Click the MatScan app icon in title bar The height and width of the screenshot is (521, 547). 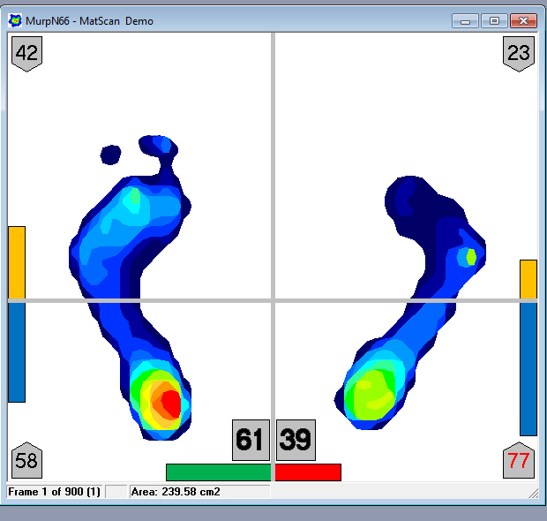pyautogui.click(x=15, y=21)
